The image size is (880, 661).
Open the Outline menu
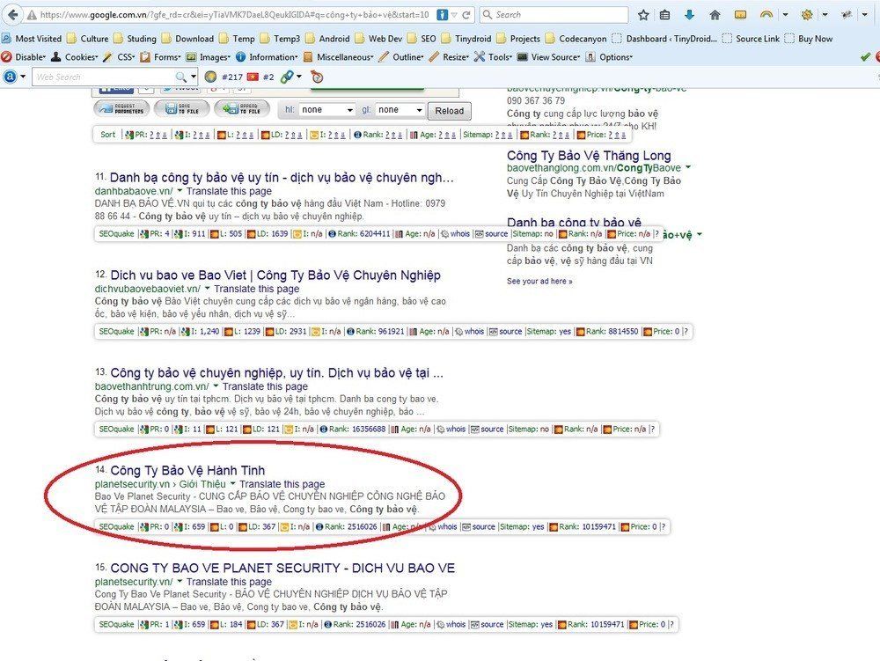coord(402,56)
